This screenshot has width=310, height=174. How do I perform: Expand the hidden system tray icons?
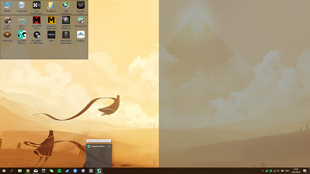coord(263,171)
